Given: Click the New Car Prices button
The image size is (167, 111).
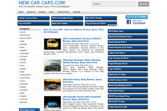Looking at the screenshot, I should [x=128, y=91].
